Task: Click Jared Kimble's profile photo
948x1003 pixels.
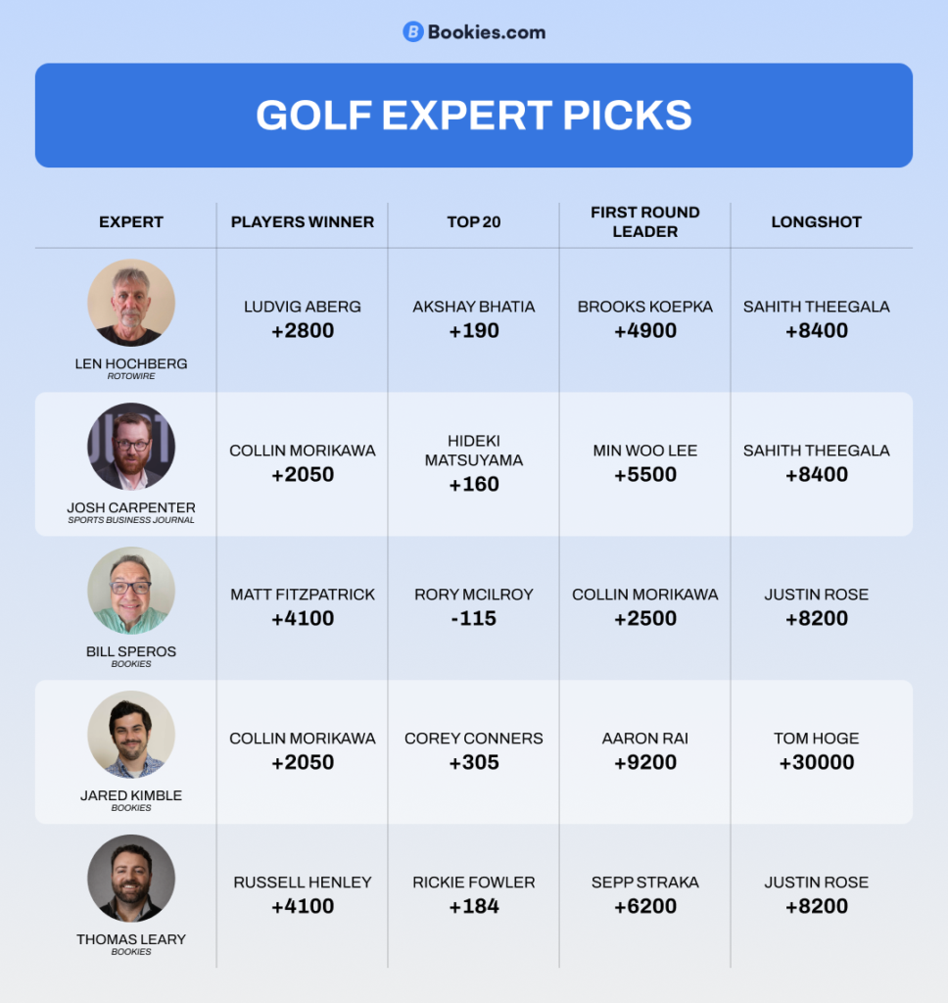Action: [x=131, y=735]
